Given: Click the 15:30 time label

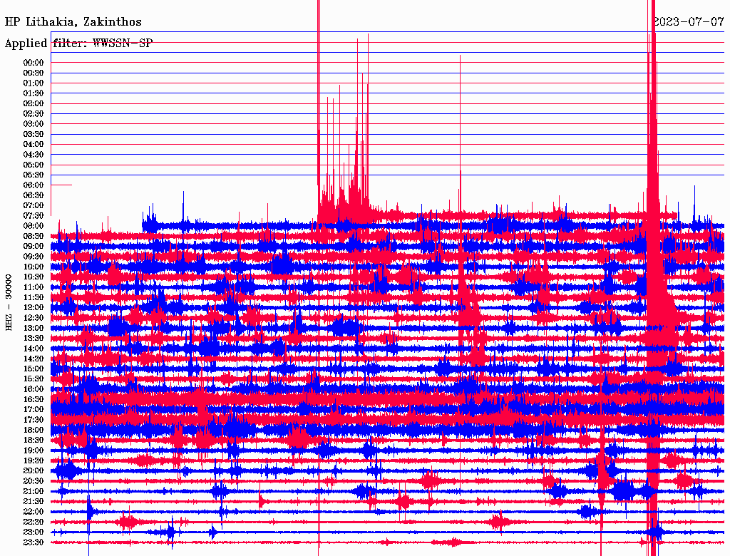Looking at the screenshot, I should click(34, 379).
